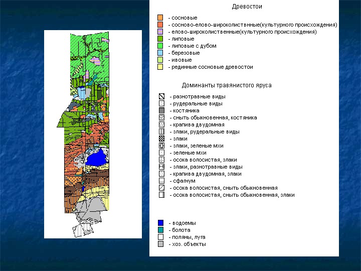Screen dimensions: 361x271
Task: Select the осока волосистая, злаки pattern icon
Action: (161, 160)
